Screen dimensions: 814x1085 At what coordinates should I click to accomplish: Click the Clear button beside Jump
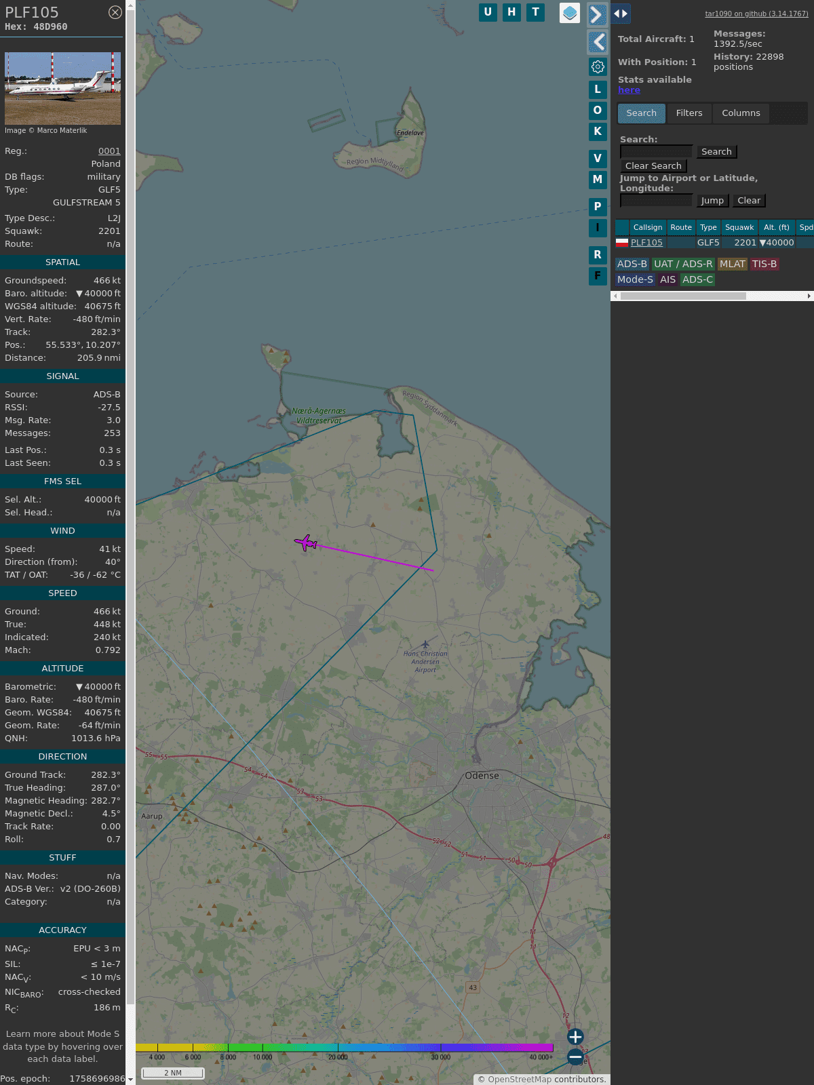point(749,201)
